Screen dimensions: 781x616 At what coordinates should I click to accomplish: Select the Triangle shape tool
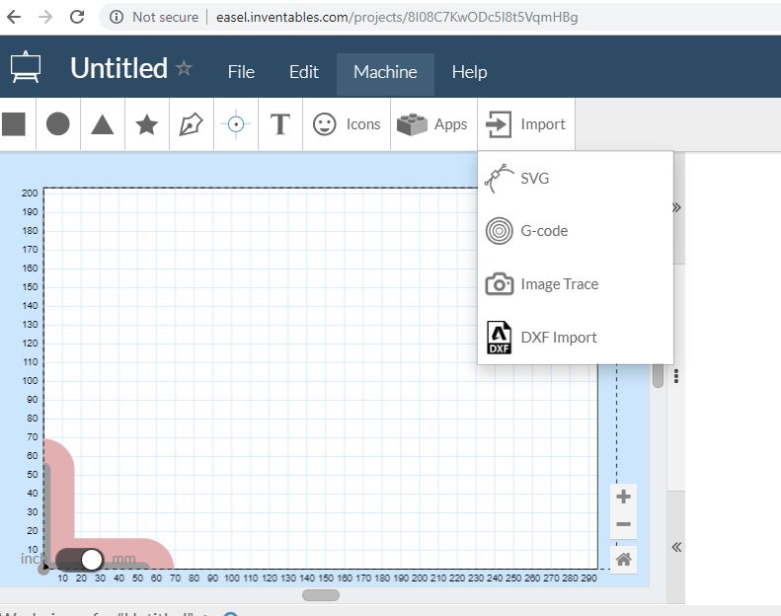pyautogui.click(x=103, y=124)
